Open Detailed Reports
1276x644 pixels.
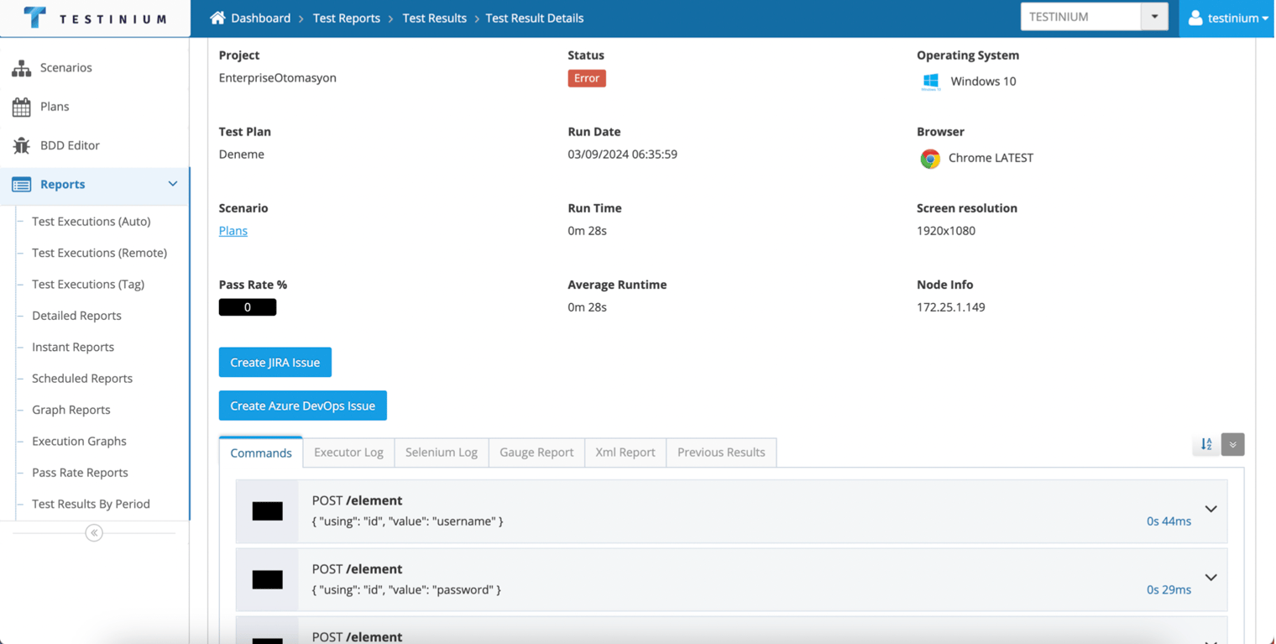point(76,316)
